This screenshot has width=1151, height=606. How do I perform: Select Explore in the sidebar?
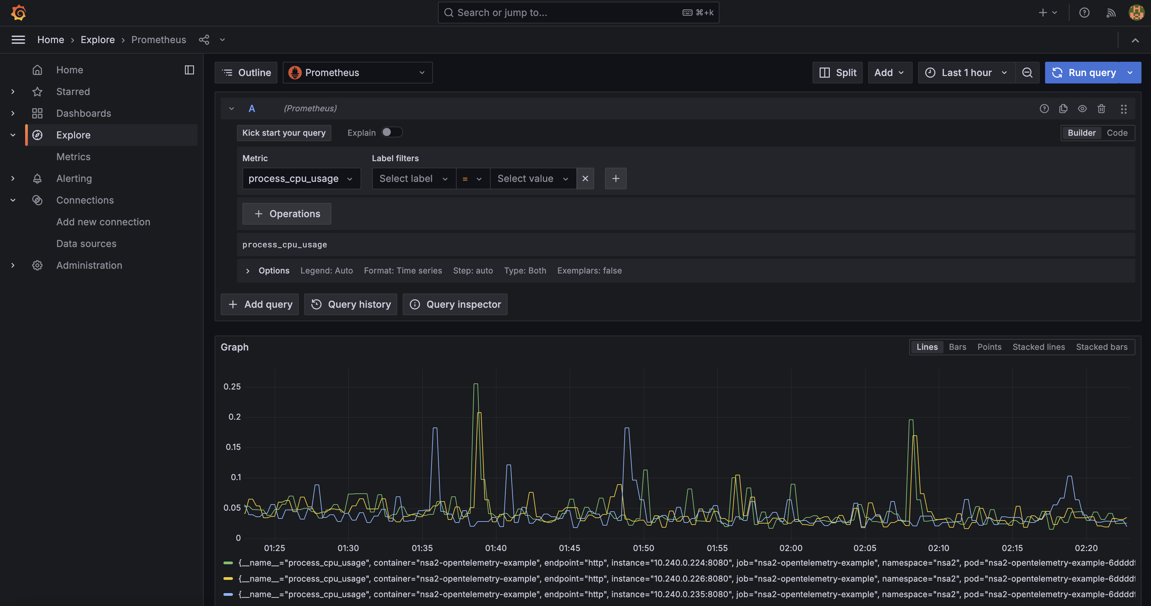click(73, 135)
